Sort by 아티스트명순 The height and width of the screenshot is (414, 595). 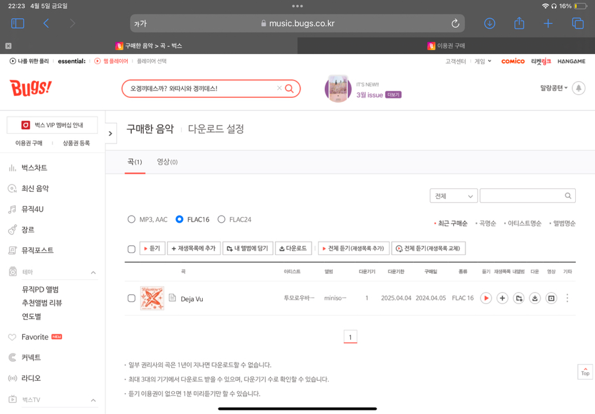coord(525,223)
